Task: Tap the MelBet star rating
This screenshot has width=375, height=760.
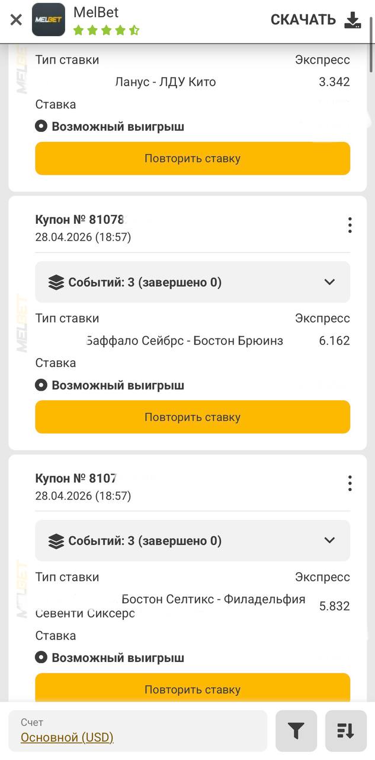Action: coord(106,30)
